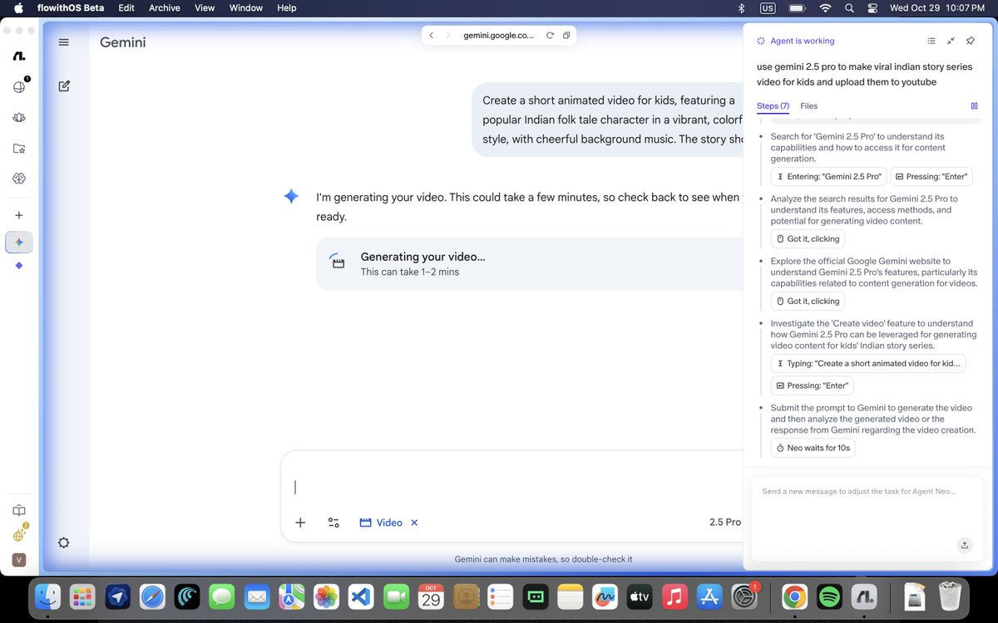The image size is (998, 623).
Task: Open the 2.5 Pro model selector
Action: pyautogui.click(x=724, y=522)
